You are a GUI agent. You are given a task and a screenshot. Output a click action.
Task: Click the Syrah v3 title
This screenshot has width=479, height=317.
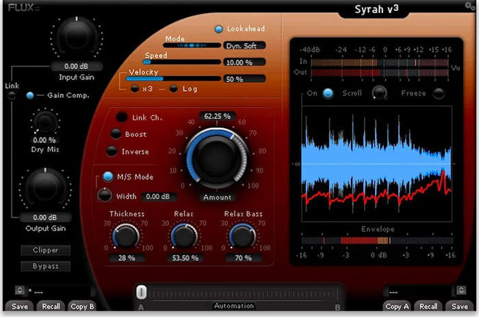point(376,9)
